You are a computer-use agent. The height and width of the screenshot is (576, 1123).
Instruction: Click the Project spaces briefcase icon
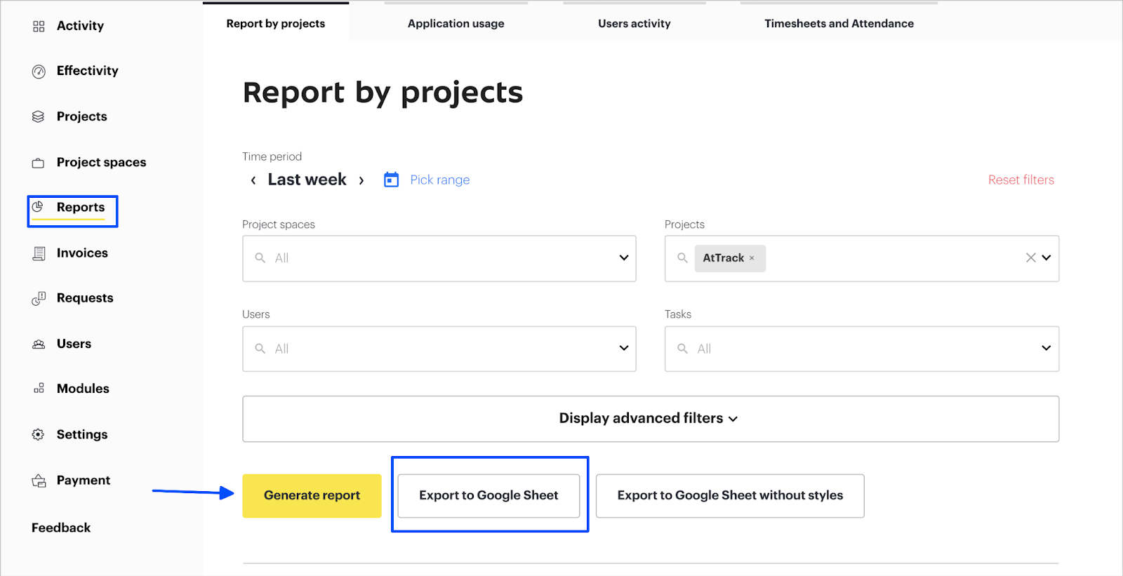[39, 163]
